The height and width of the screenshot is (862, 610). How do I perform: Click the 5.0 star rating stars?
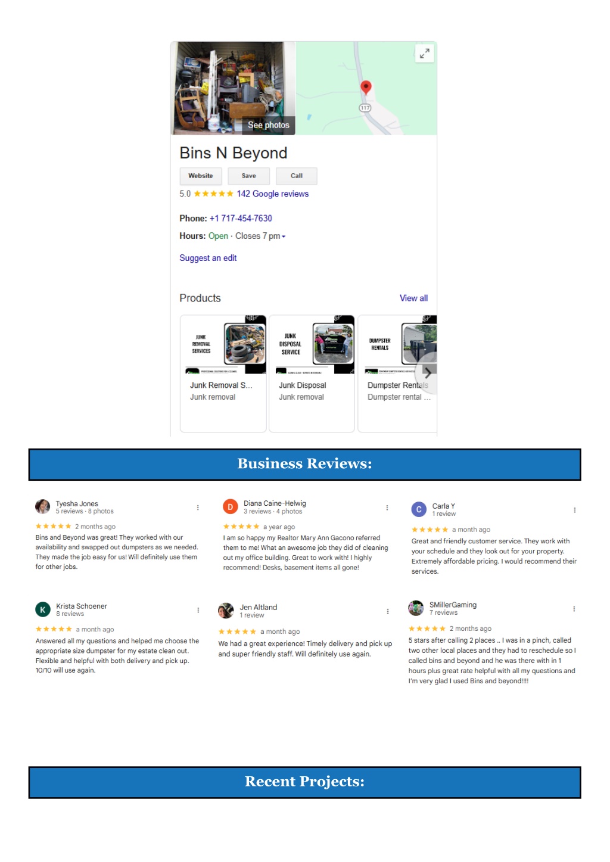point(213,194)
